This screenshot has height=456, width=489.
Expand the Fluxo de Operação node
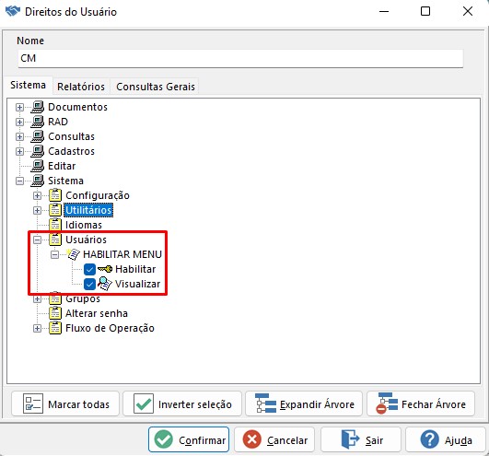(37, 329)
